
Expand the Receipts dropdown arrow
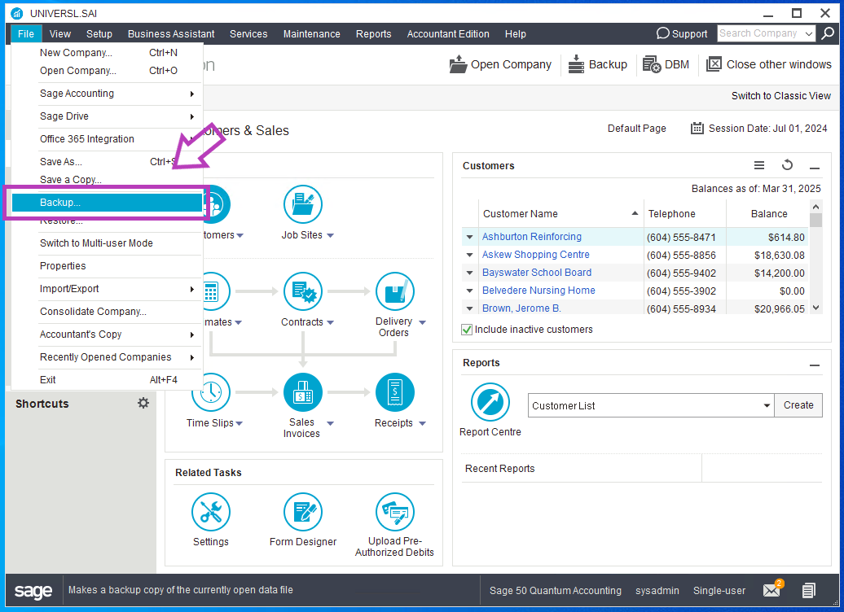click(x=423, y=423)
